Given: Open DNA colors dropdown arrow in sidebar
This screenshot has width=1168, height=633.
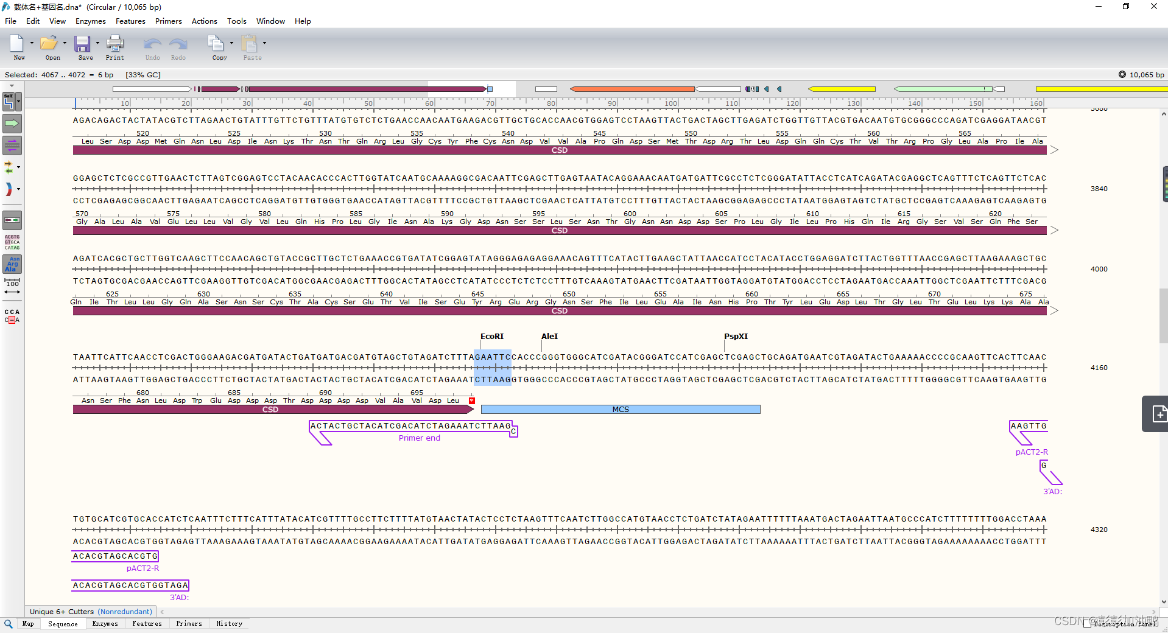Looking at the screenshot, I should point(19,189).
